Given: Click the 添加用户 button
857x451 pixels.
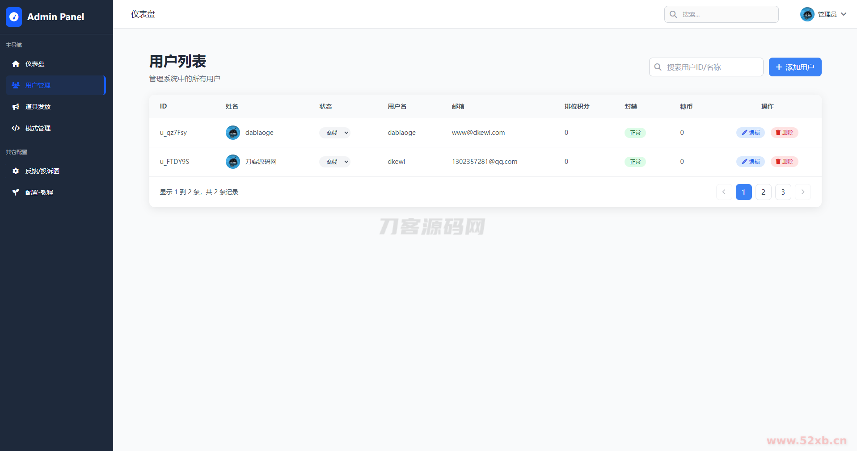Looking at the screenshot, I should pyautogui.click(x=795, y=67).
